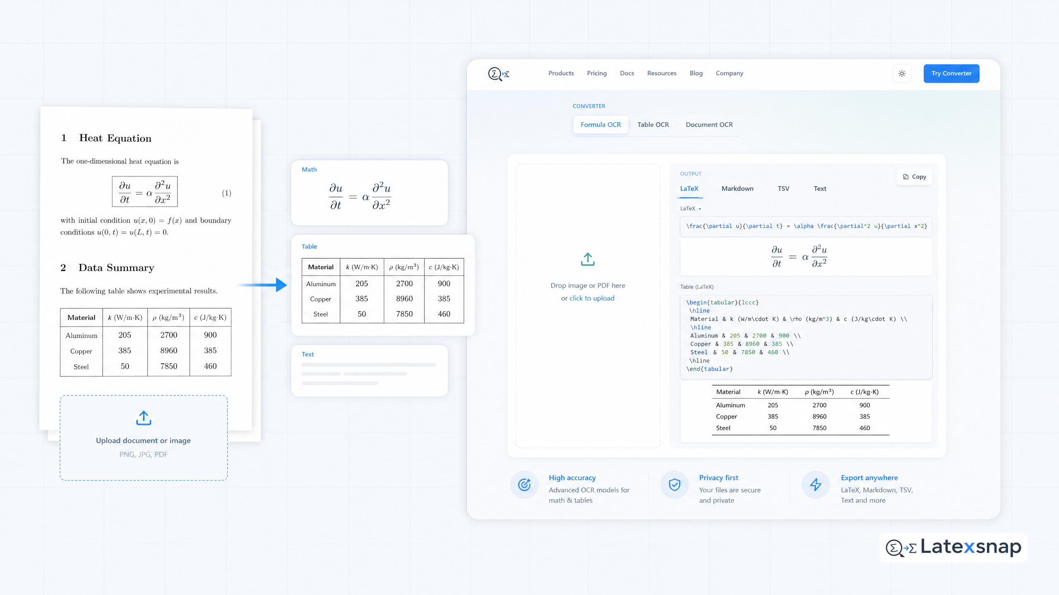
Task: Click 'Drop image or PDF here' text
Action: point(587,286)
